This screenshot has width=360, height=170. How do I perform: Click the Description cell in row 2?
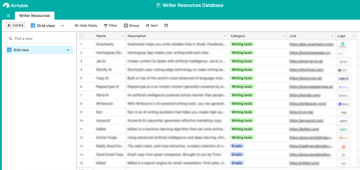pos(177,53)
